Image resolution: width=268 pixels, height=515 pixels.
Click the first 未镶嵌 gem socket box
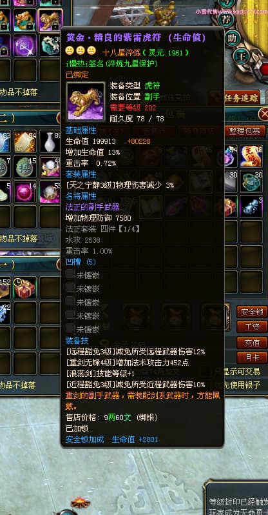coord(70,274)
